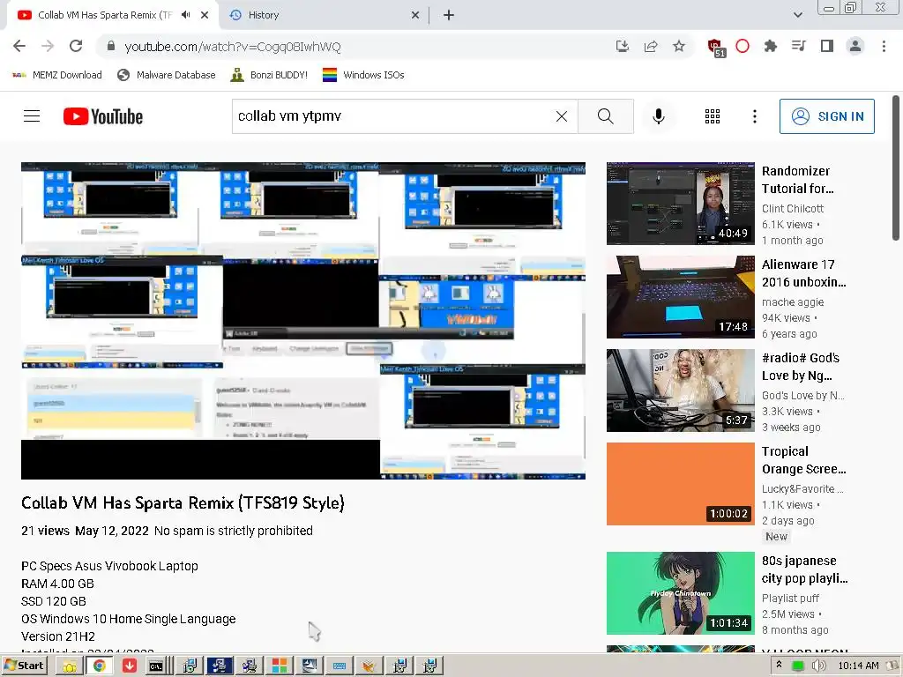Open the #radio# God's Love video thumbnail
903x677 pixels.
pyautogui.click(x=680, y=391)
